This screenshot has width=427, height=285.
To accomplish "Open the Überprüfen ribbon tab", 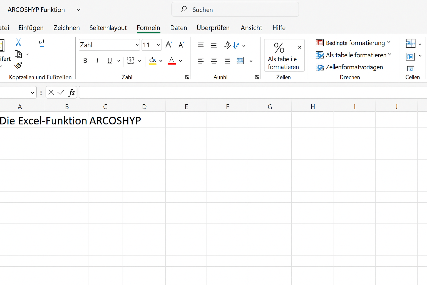I will (x=213, y=28).
